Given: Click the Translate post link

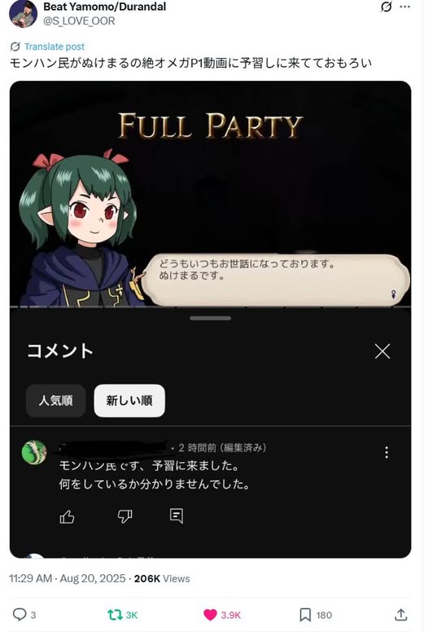Looking at the screenshot, I should click(x=55, y=46).
